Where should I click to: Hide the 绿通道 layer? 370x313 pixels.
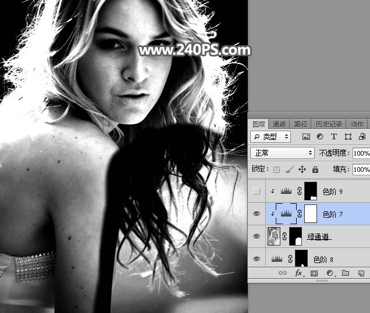[257, 236]
